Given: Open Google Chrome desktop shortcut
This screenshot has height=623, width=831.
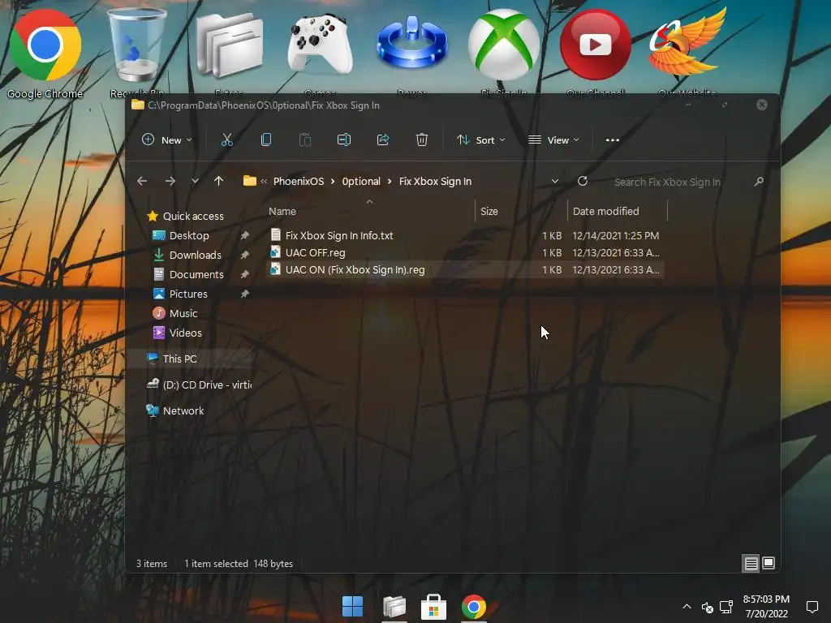Looking at the screenshot, I should click(45, 53).
